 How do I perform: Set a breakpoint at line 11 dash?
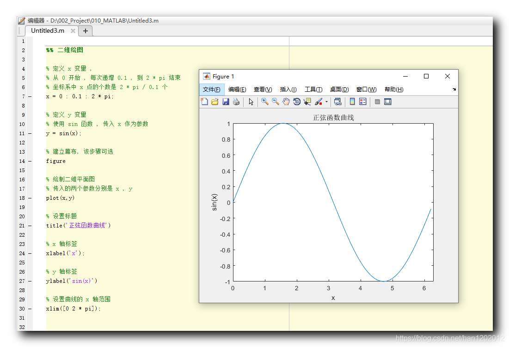click(x=30, y=133)
